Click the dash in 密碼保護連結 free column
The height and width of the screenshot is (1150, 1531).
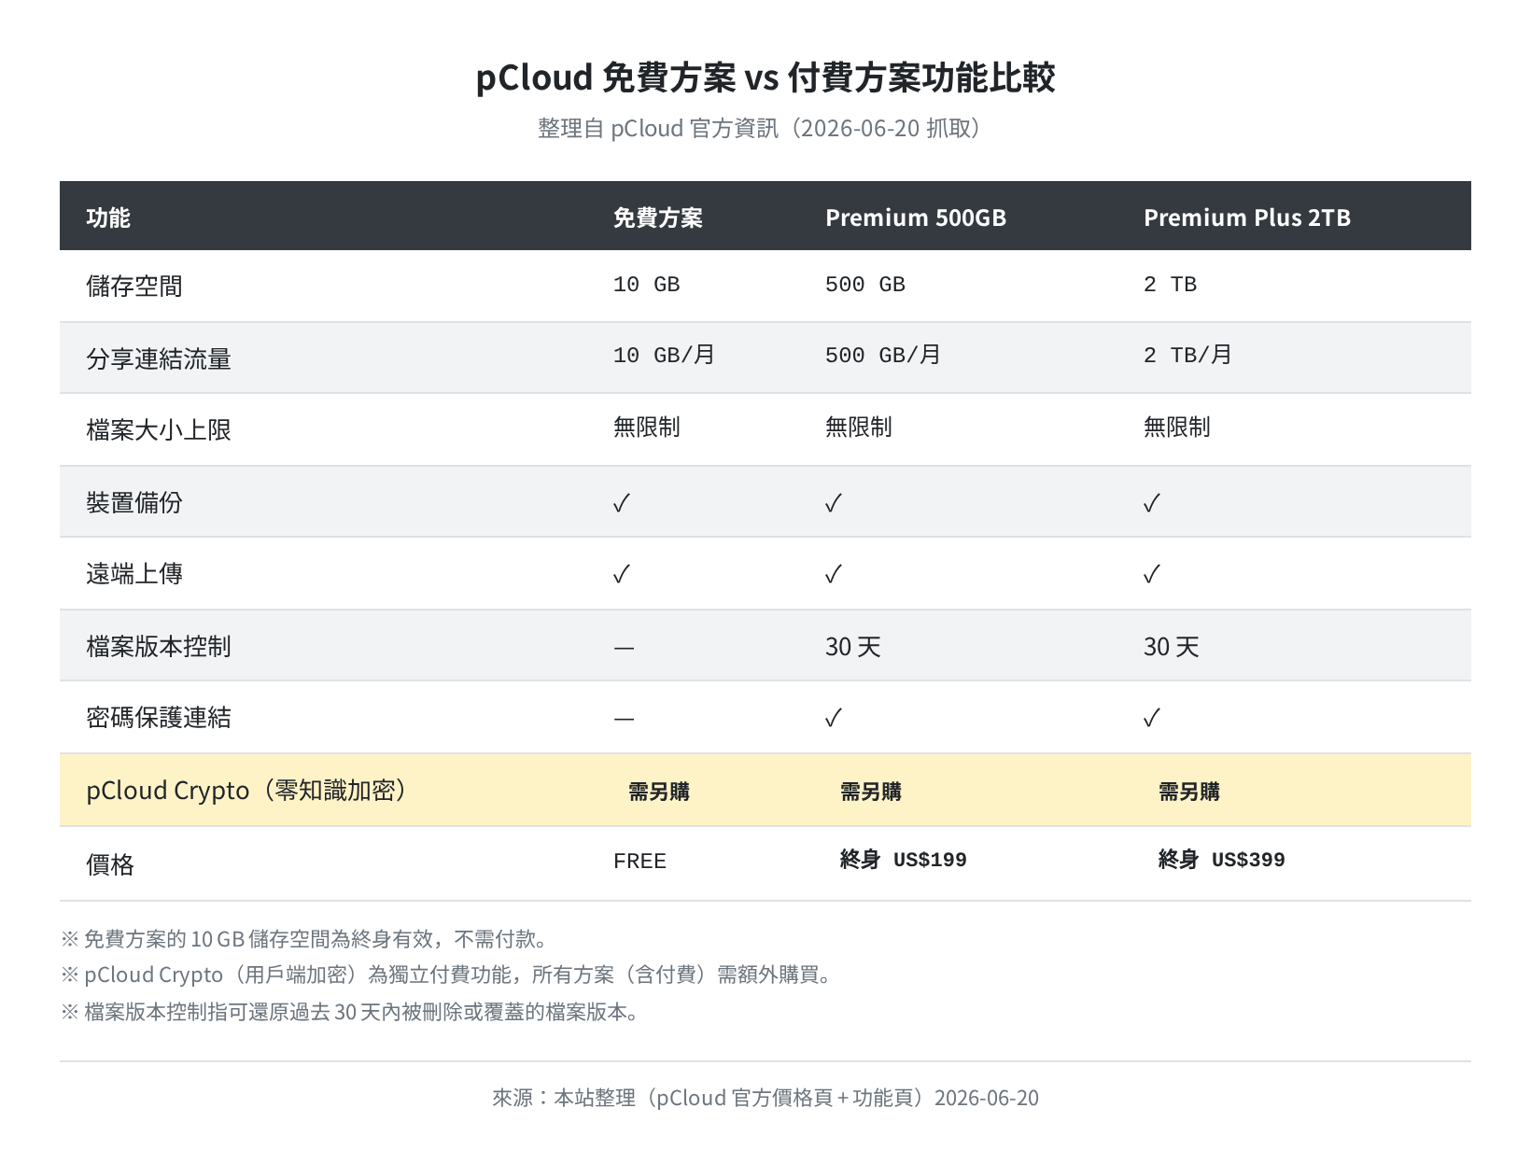click(625, 719)
